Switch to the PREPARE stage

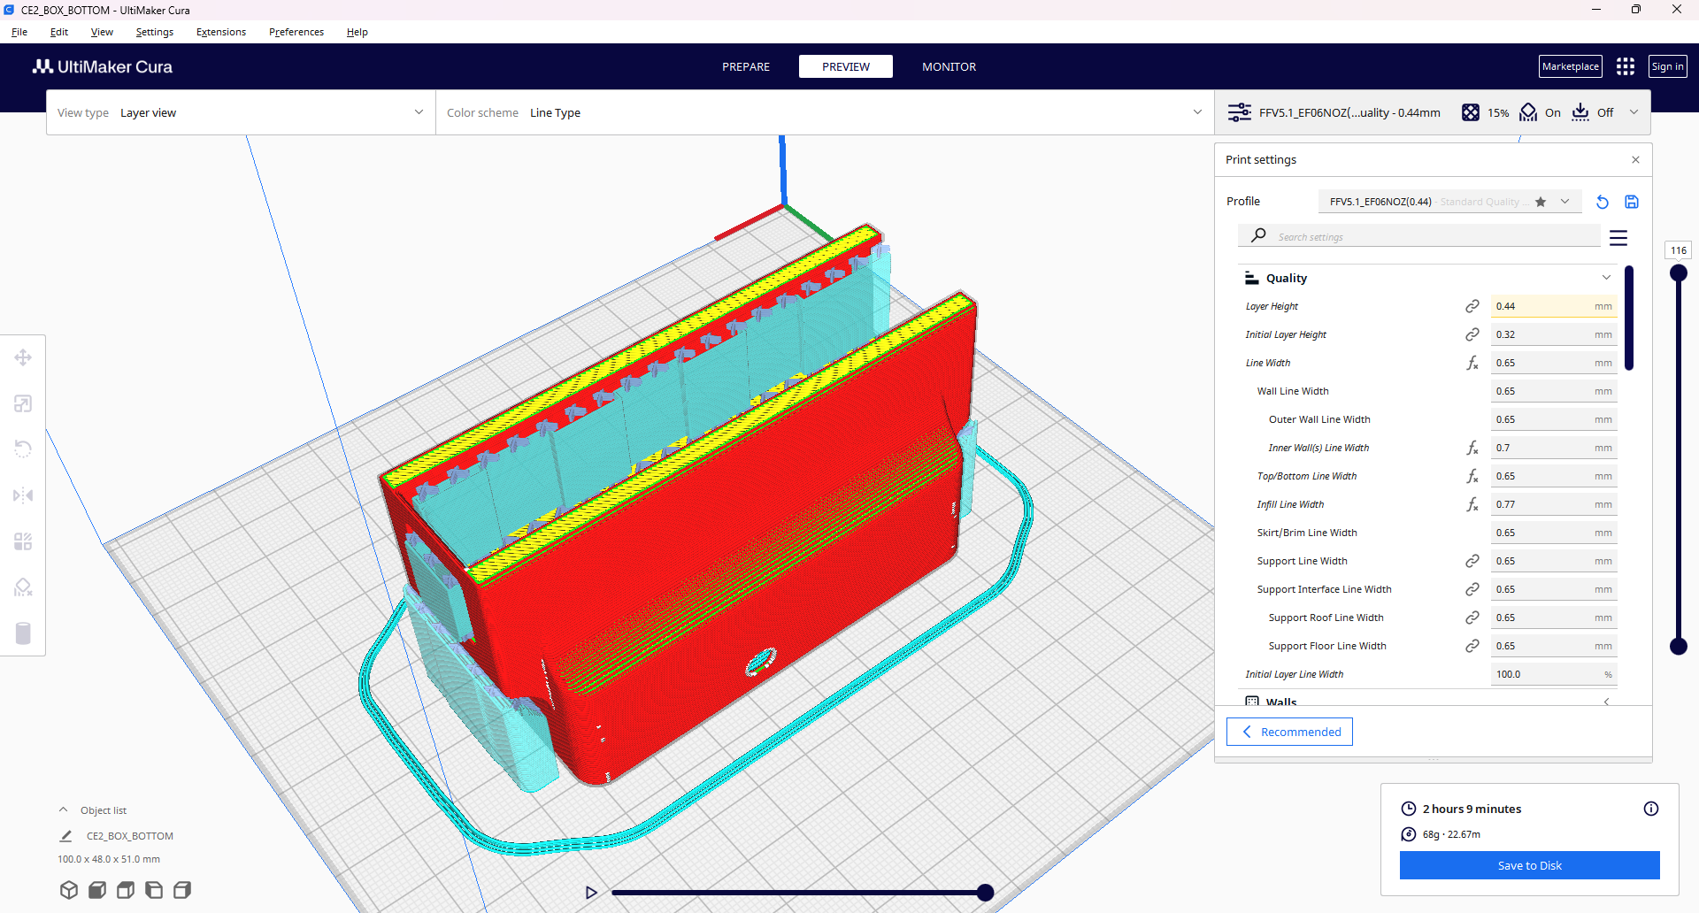746,66
